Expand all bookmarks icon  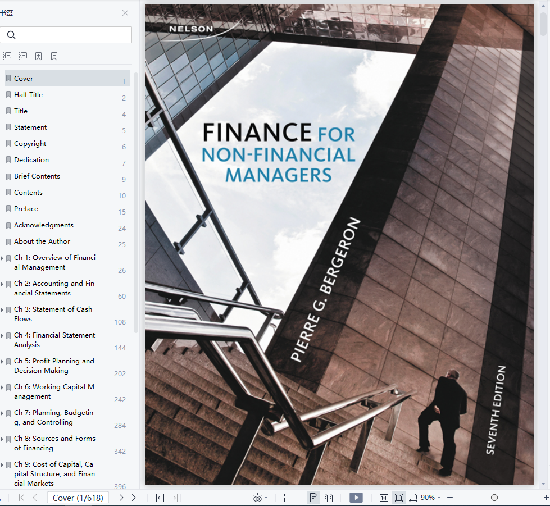click(7, 56)
